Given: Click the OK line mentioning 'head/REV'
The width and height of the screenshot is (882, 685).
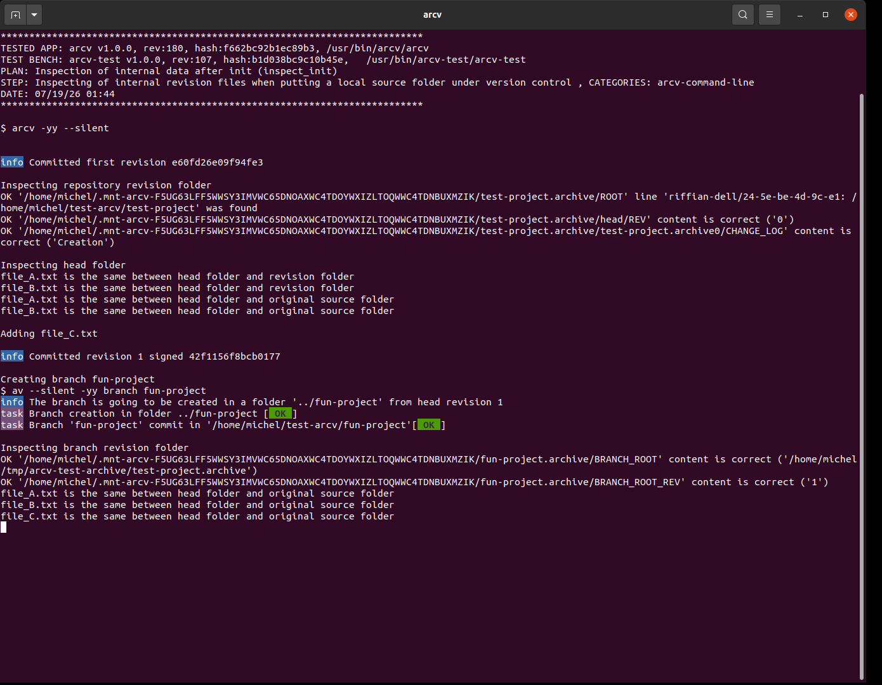Looking at the screenshot, I should click(x=397, y=219).
